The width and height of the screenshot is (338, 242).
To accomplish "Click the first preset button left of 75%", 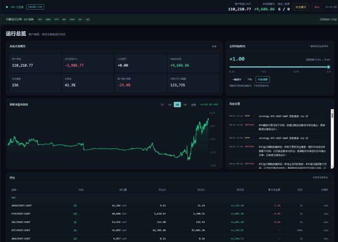I will tap(236, 80).
